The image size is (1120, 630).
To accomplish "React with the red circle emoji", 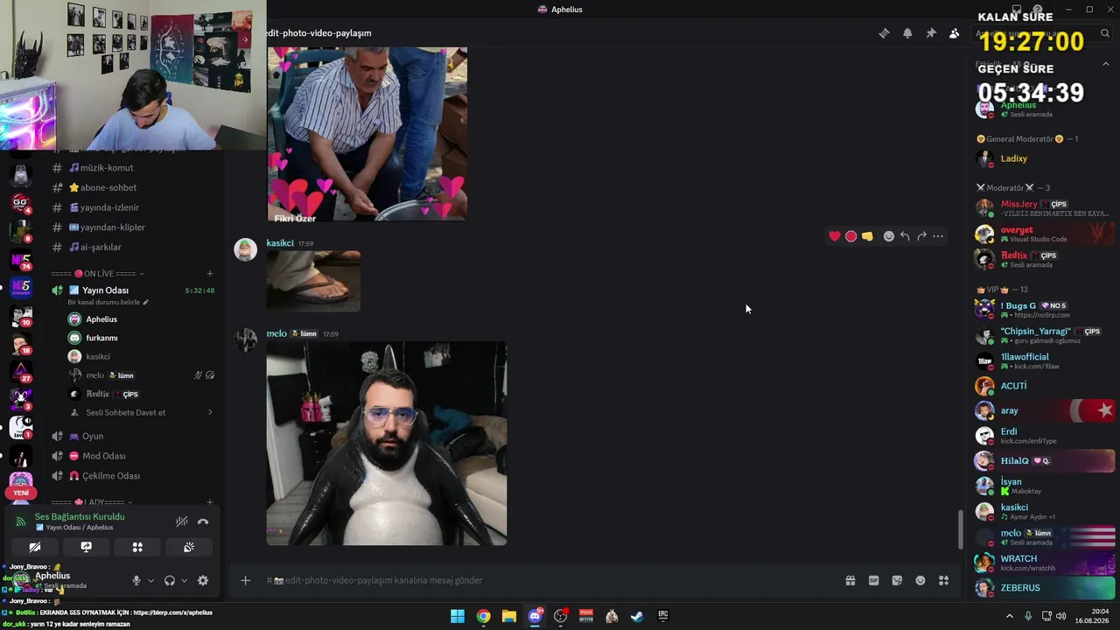I will click(850, 236).
